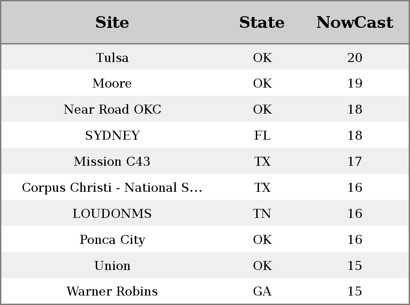This screenshot has height=305, width=410.
Task: Select the Union site row
Action: tap(205, 265)
